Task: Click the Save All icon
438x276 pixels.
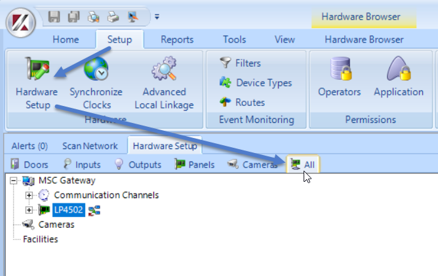Action: click(73, 17)
